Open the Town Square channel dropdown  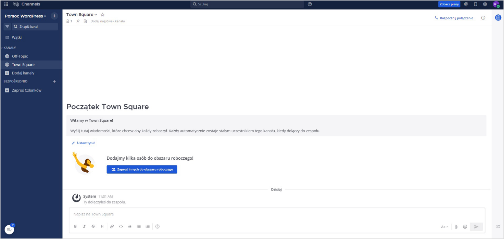click(81, 14)
